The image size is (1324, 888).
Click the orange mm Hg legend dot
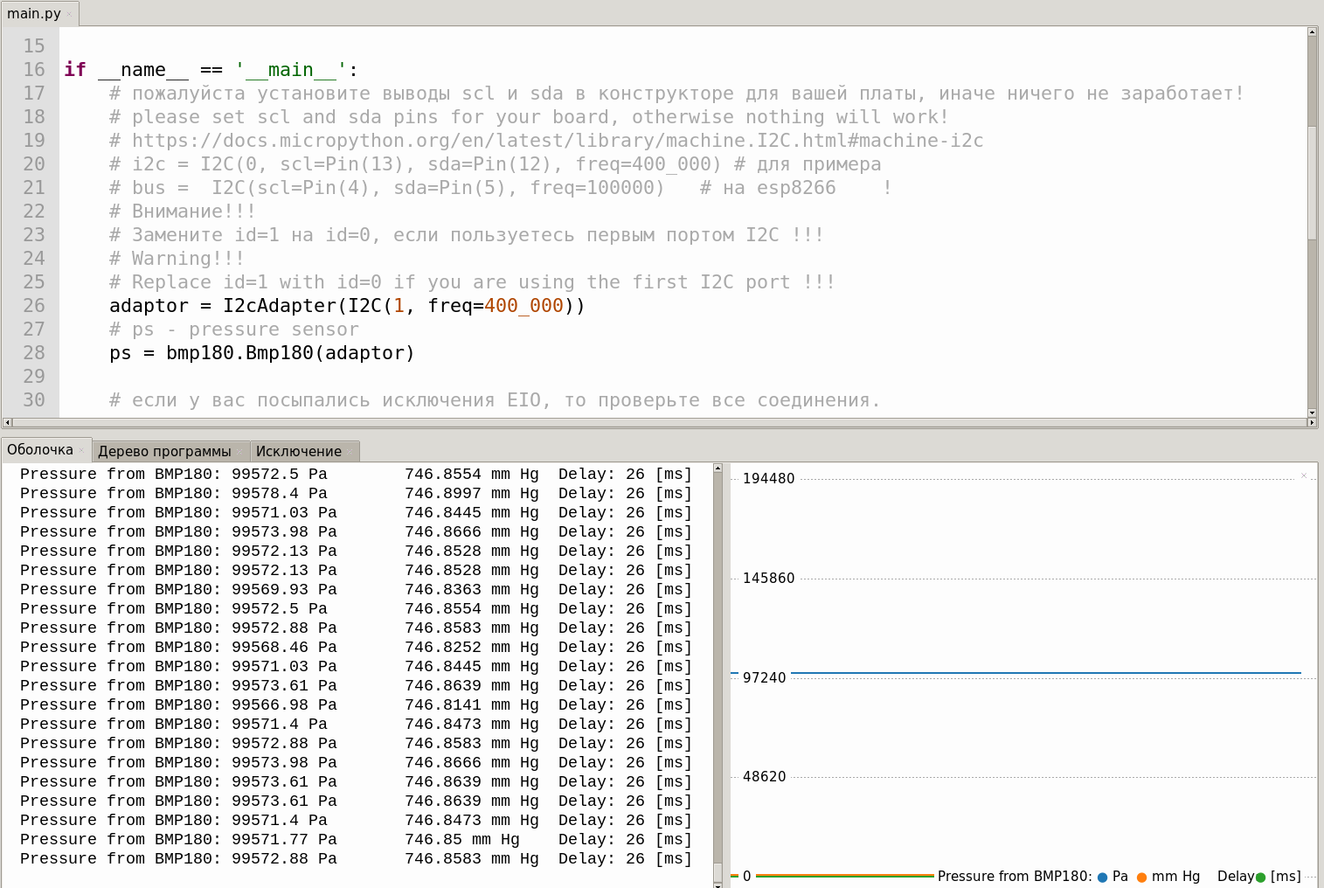(x=1141, y=877)
